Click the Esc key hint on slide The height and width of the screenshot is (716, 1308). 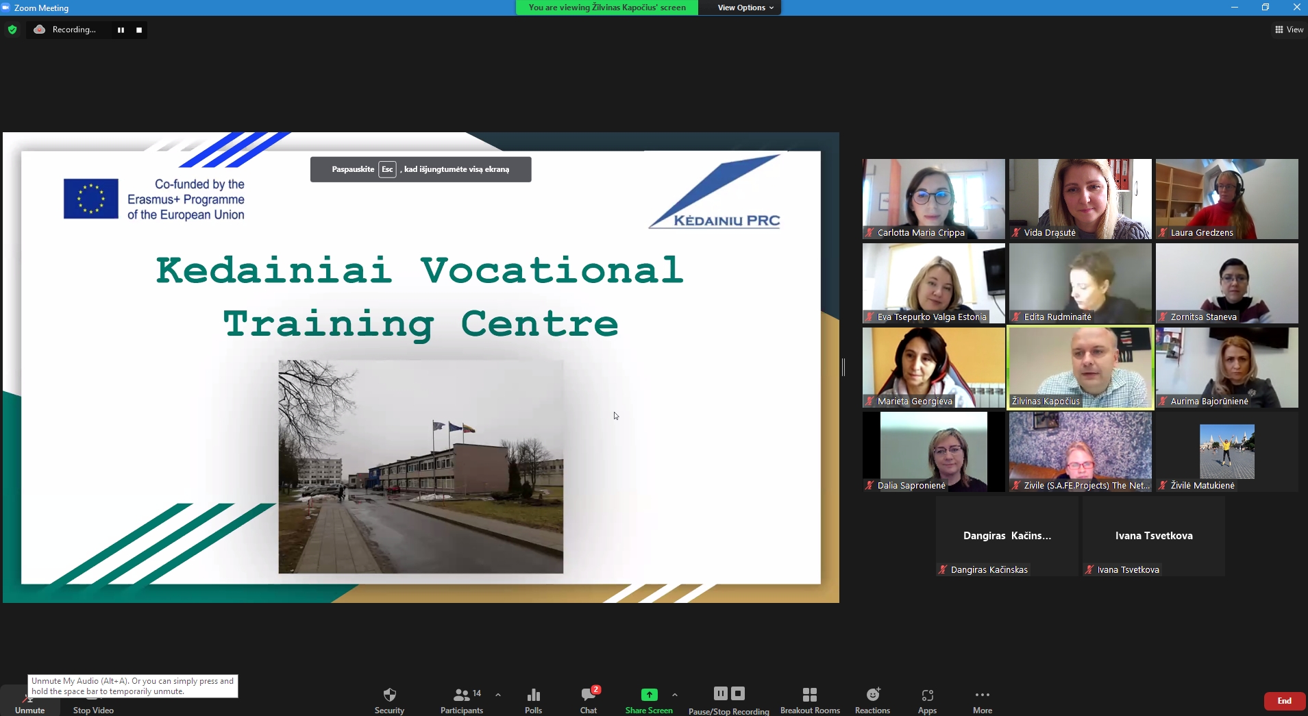387,169
